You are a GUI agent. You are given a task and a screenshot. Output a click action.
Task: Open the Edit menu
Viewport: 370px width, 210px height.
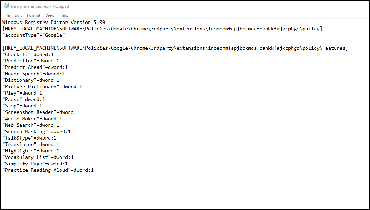pyautogui.click(x=18, y=15)
